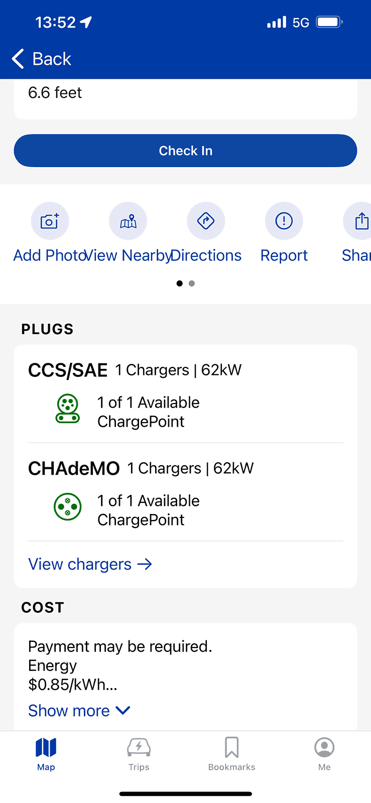Image resolution: width=371 pixels, height=803 pixels.
Task: Open the View chargers link
Action: click(x=90, y=564)
